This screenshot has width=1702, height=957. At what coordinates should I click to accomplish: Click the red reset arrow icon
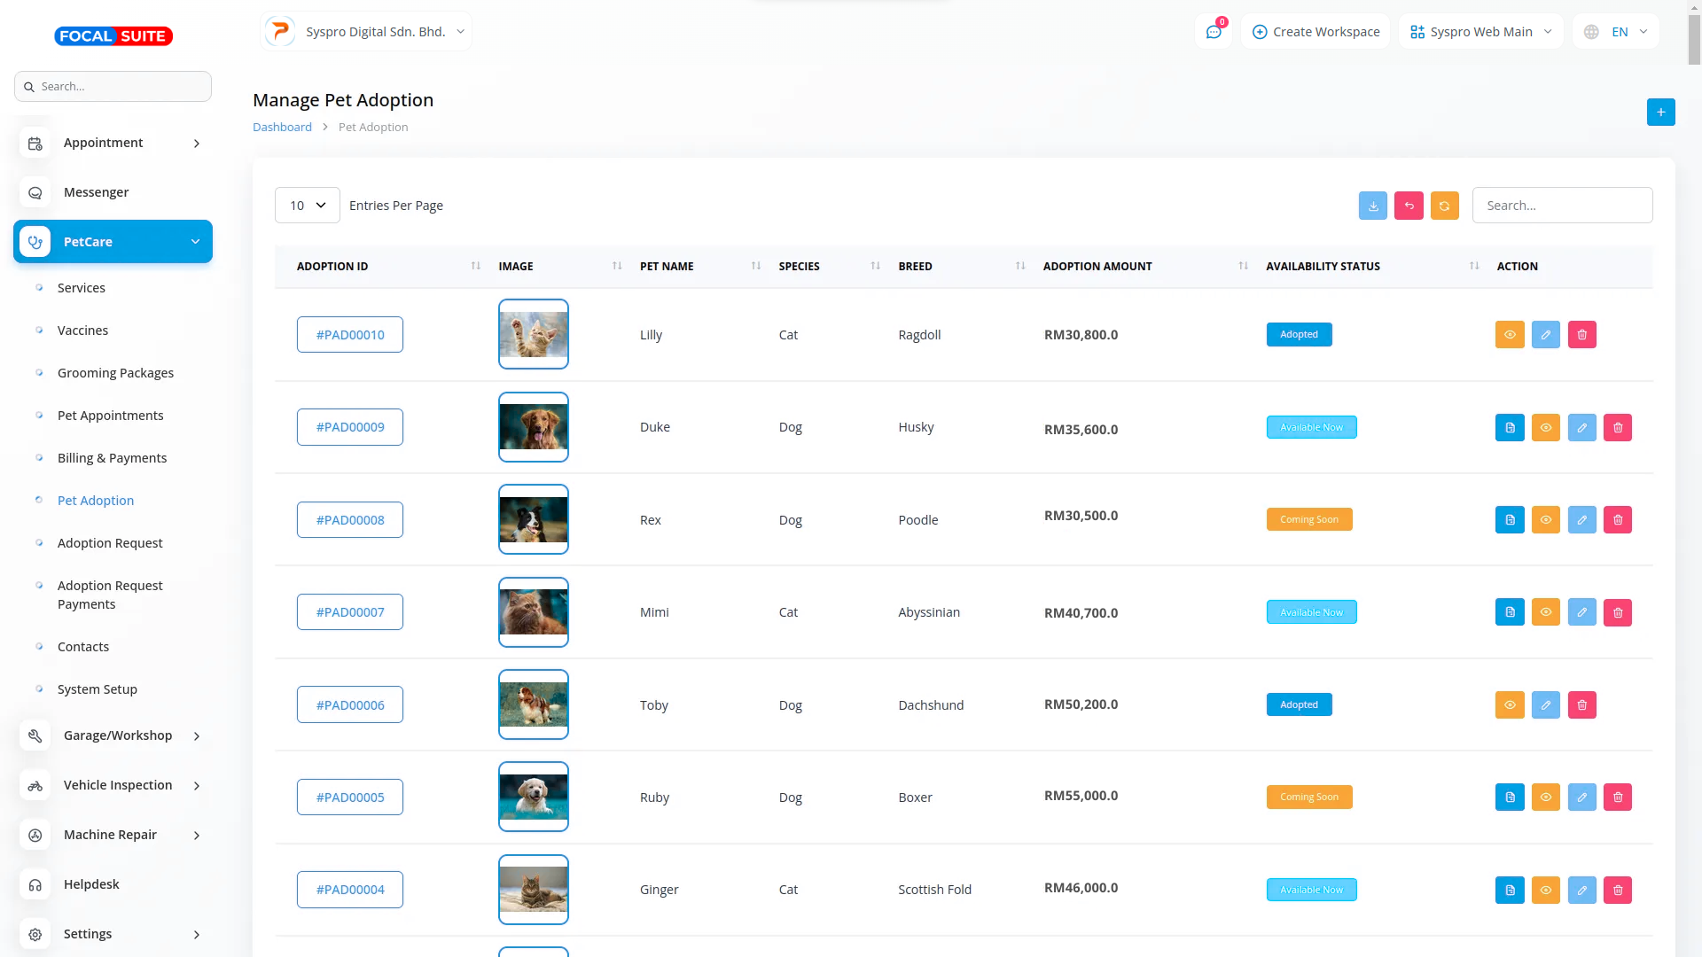pyautogui.click(x=1409, y=206)
